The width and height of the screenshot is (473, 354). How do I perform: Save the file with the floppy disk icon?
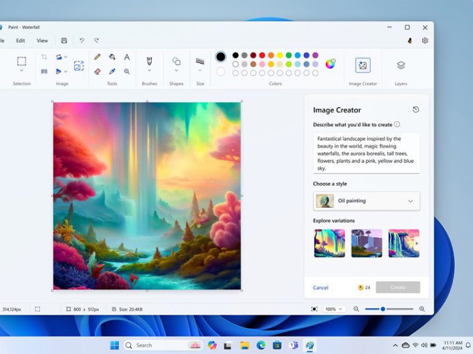tap(64, 41)
